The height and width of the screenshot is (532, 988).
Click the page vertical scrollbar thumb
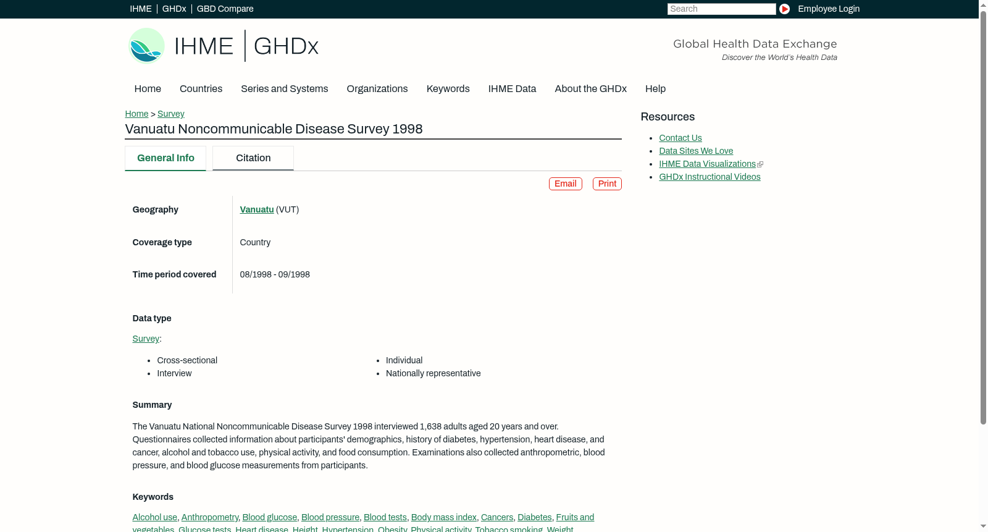pos(983,216)
